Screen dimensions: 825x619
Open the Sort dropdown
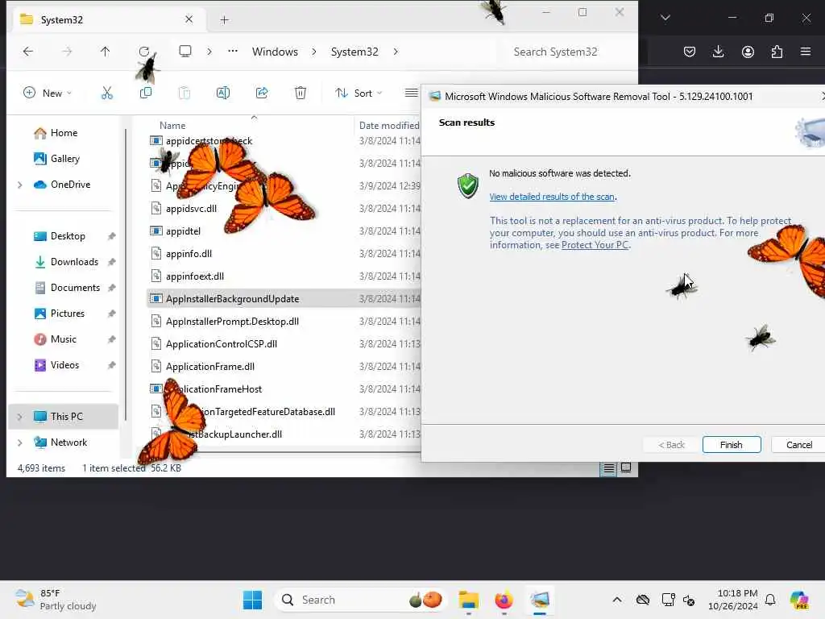pyautogui.click(x=359, y=93)
